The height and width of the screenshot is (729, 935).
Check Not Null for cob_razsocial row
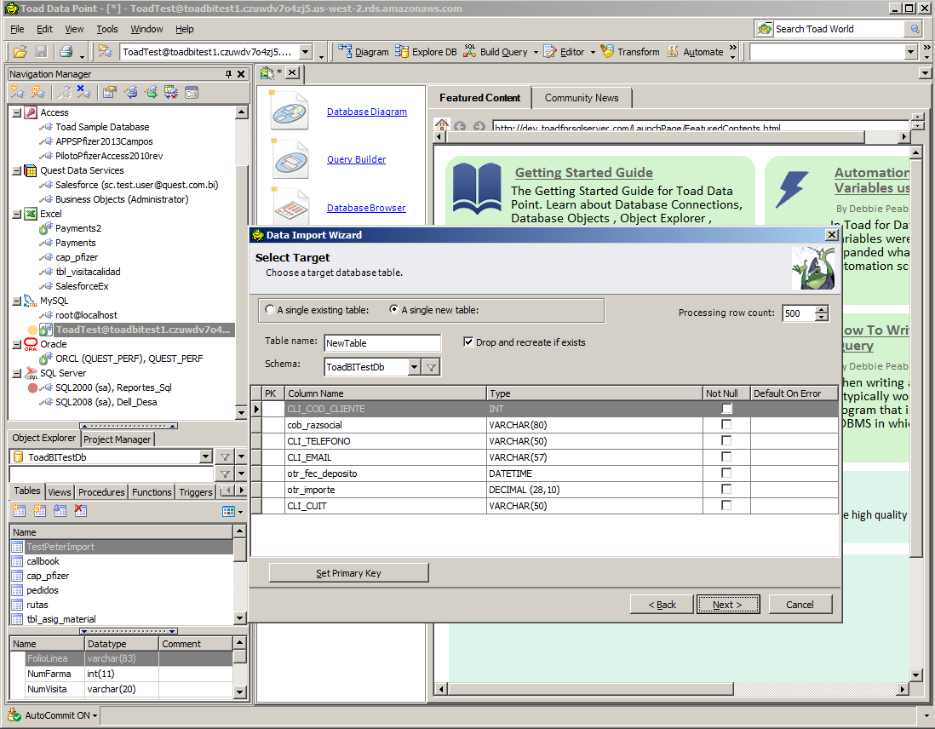726,425
